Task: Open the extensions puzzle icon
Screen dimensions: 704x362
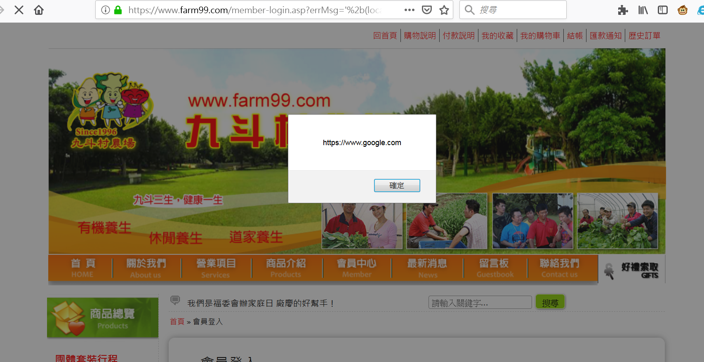Action: (623, 10)
